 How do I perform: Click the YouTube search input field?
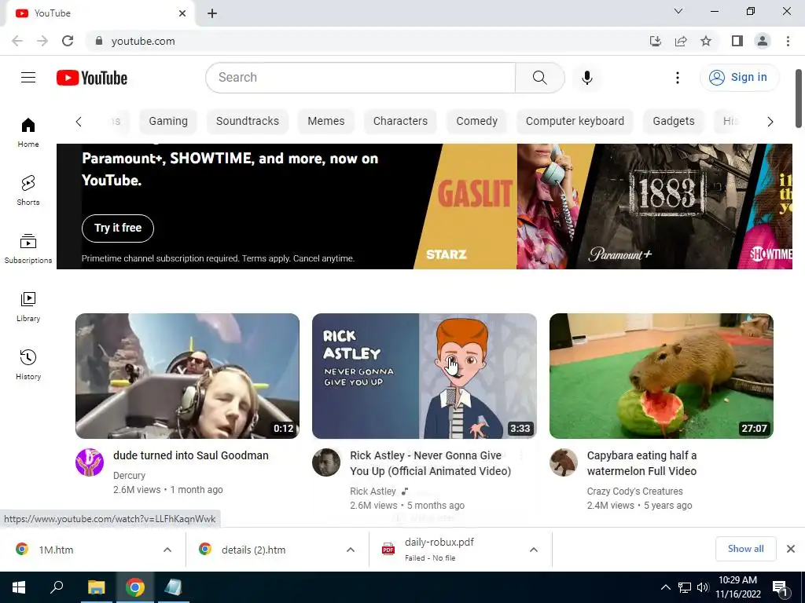point(360,78)
